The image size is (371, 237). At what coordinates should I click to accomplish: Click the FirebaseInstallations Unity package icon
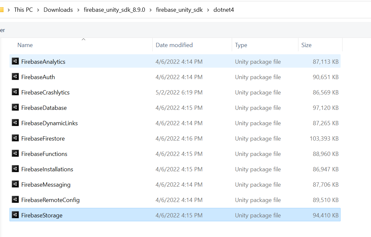tap(15, 169)
